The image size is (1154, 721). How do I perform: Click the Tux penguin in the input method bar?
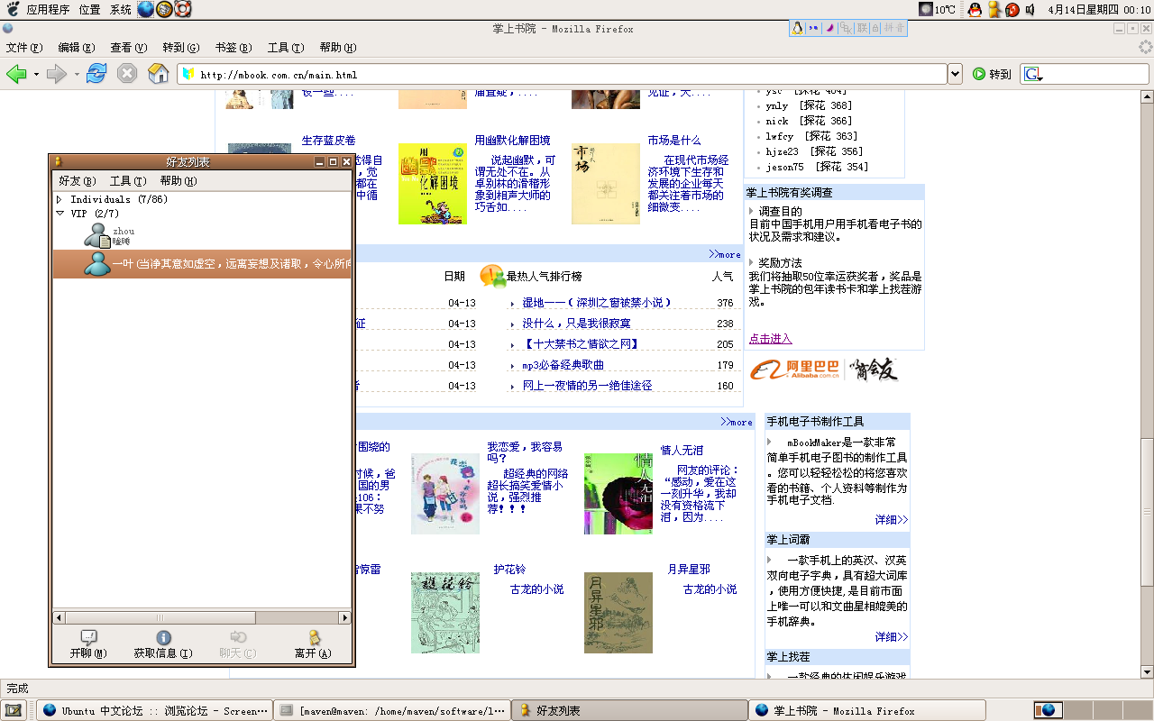pyautogui.click(x=798, y=28)
